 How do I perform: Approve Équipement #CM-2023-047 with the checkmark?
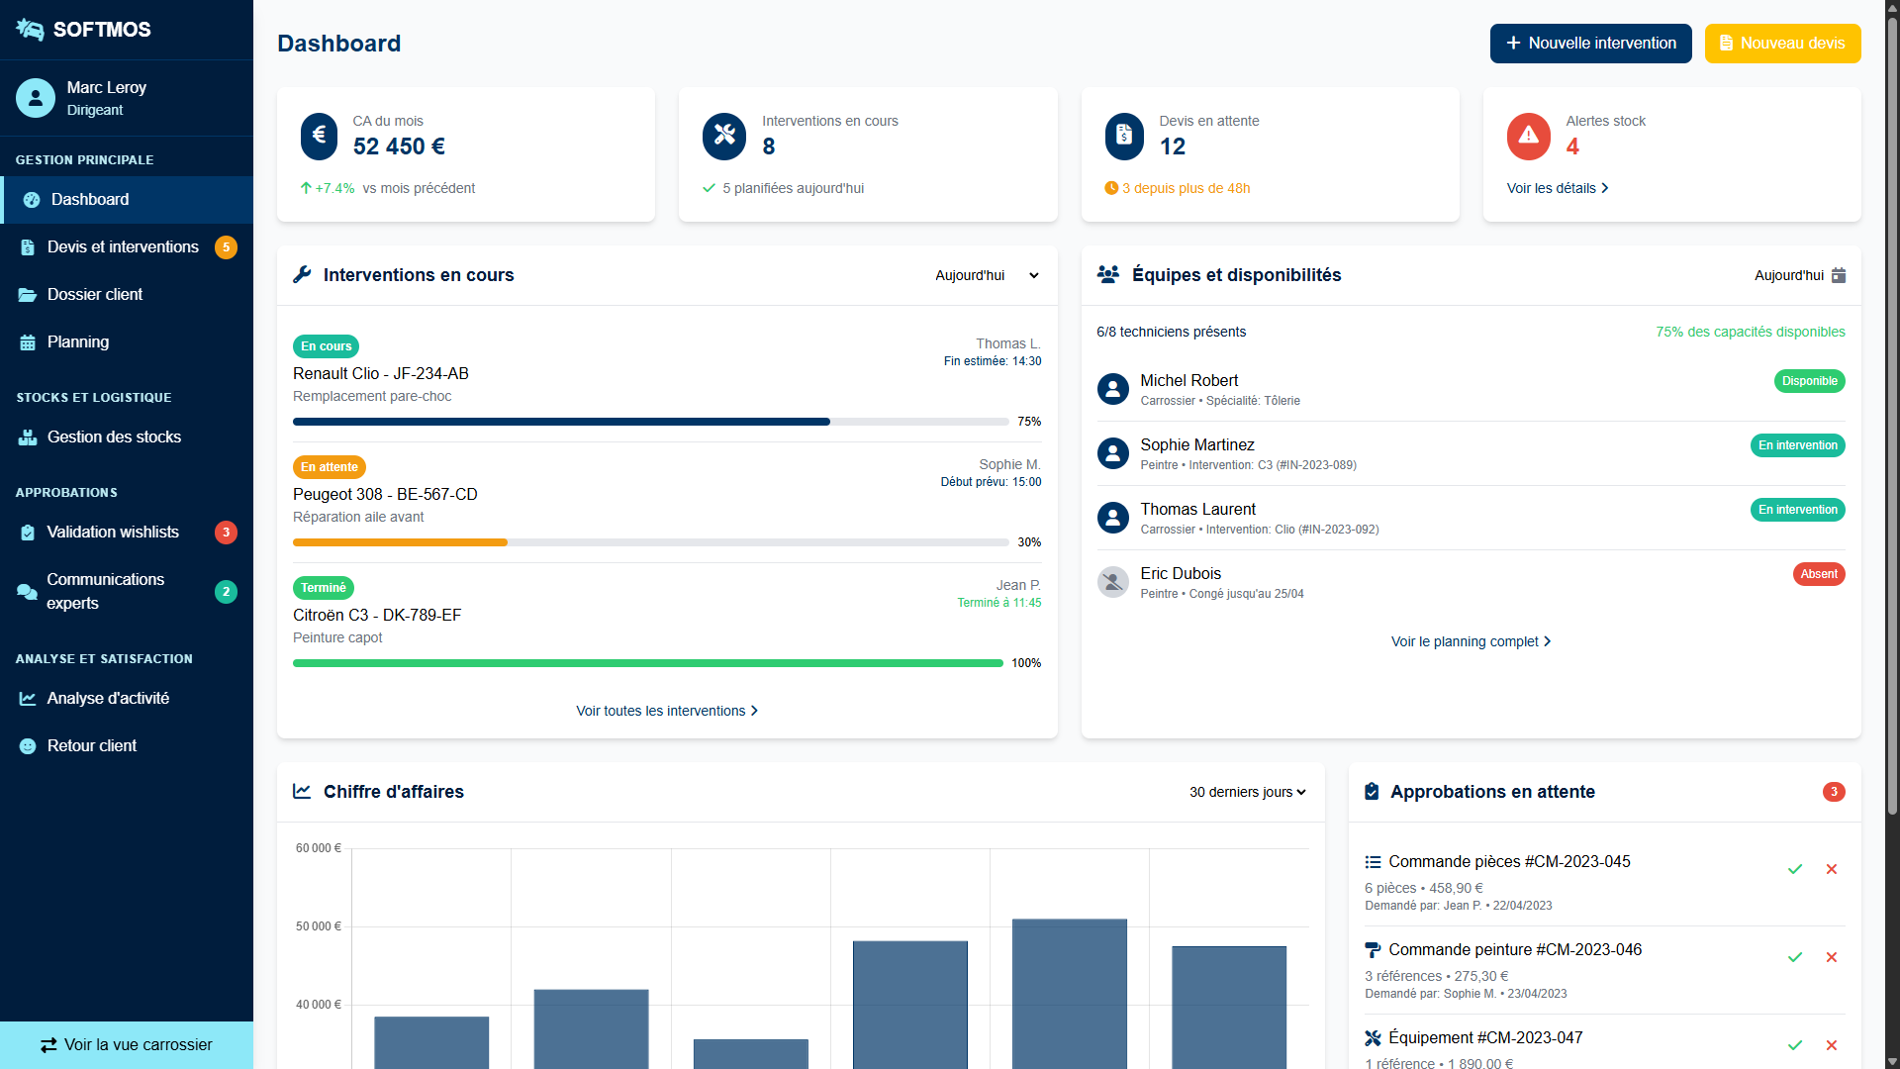coord(1795,1045)
